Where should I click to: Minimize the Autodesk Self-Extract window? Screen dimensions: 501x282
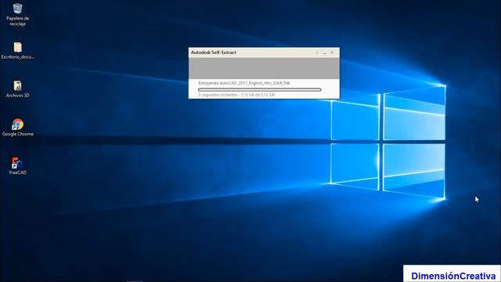(x=324, y=52)
